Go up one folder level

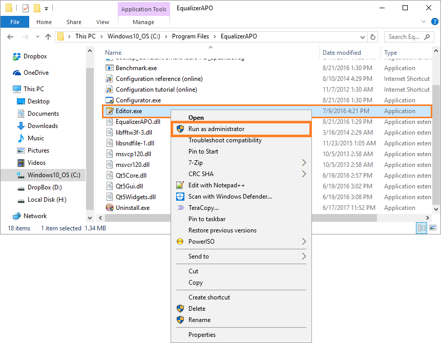48,37
